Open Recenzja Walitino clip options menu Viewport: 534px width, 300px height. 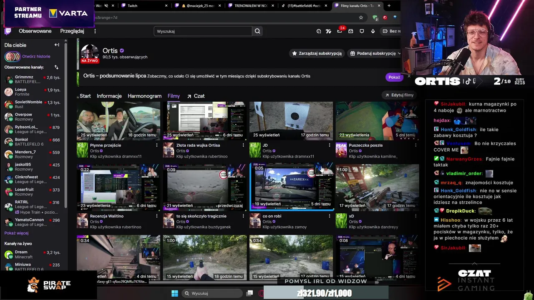coord(157,216)
